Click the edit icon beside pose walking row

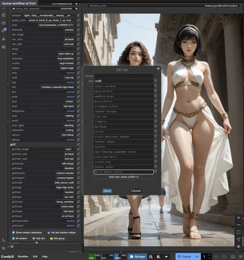tap(78, 116)
